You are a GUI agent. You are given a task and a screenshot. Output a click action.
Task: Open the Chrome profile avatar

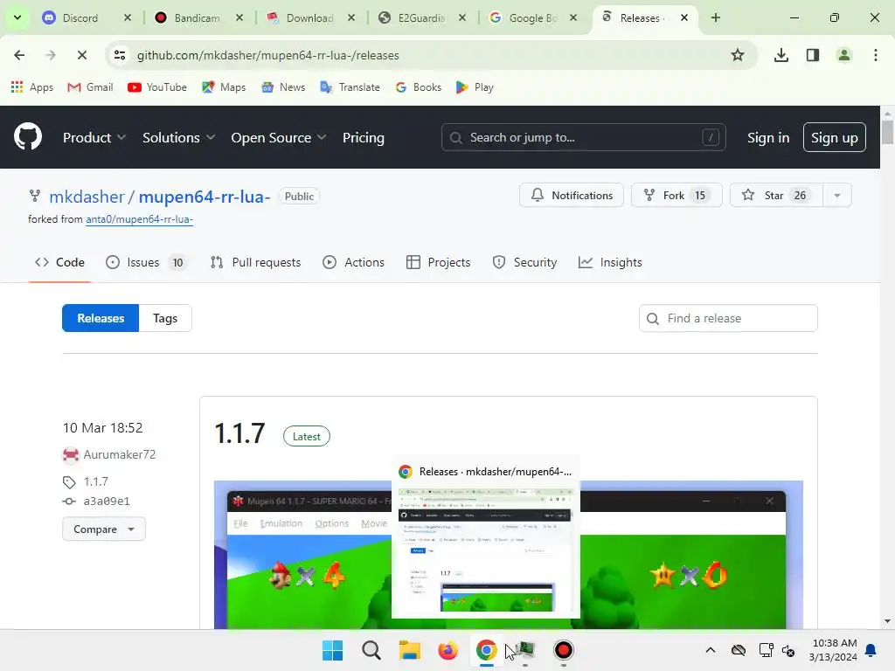[843, 55]
